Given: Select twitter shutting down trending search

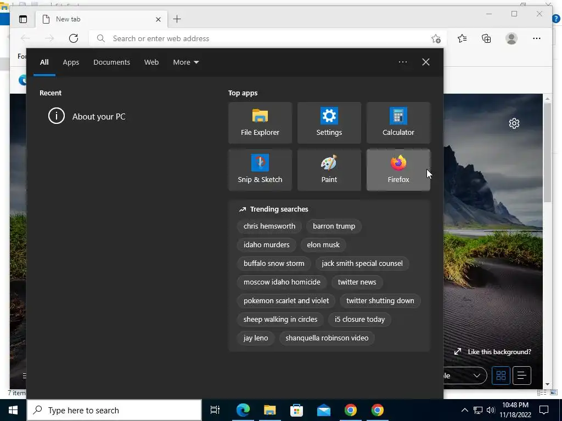Looking at the screenshot, I should 380,301.
